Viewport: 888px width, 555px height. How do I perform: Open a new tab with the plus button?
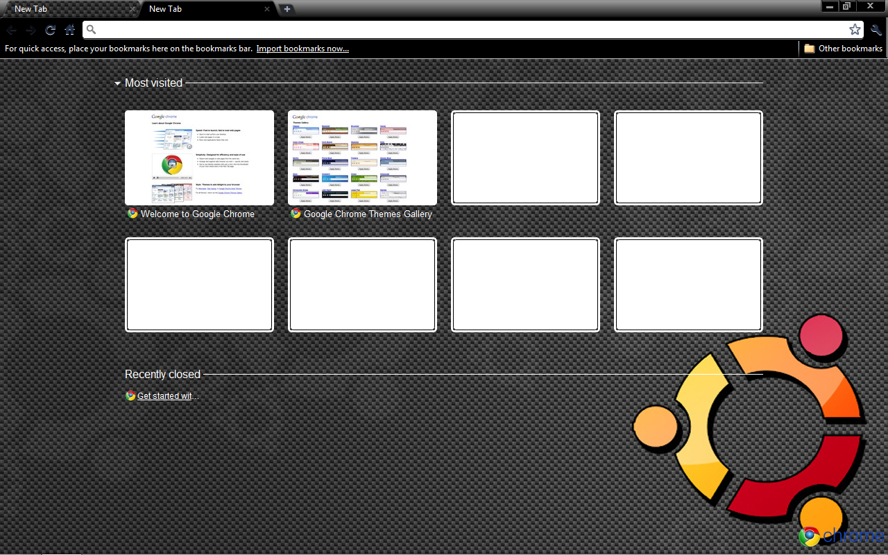click(287, 9)
